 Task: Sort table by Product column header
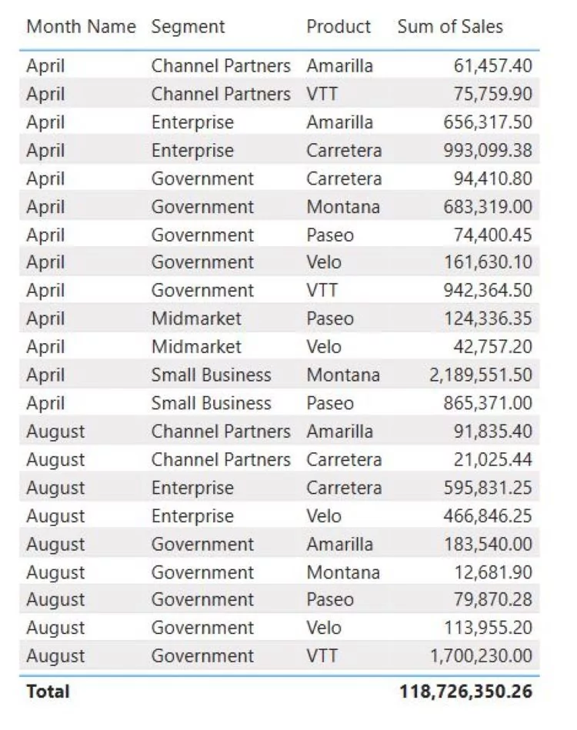pyautogui.click(x=339, y=27)
